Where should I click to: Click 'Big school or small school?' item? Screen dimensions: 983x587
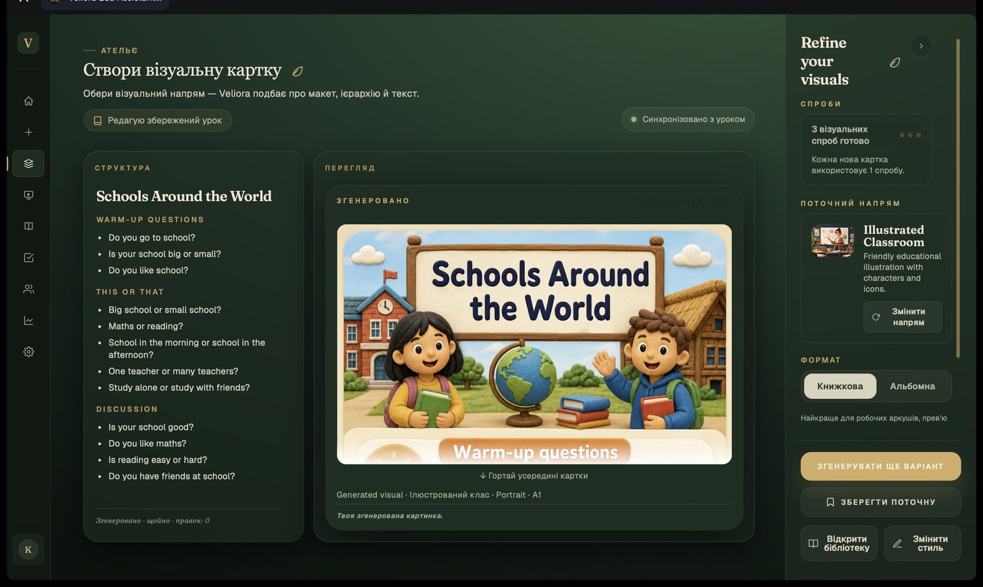[x=164, y=310]
